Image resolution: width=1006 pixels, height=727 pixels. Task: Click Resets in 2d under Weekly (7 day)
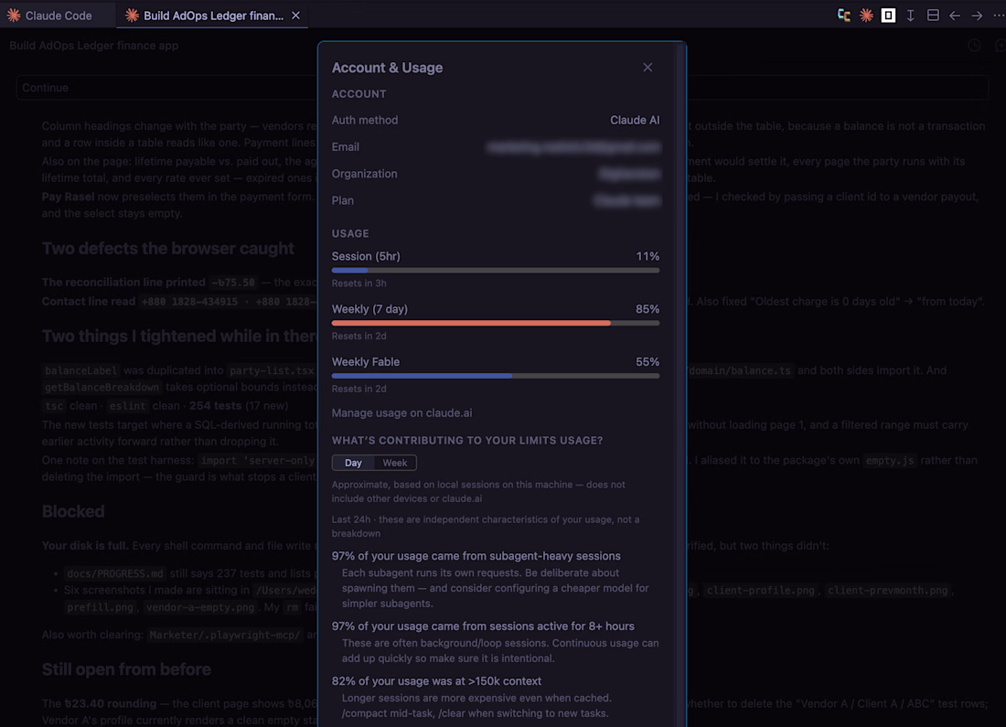[359, 336]
